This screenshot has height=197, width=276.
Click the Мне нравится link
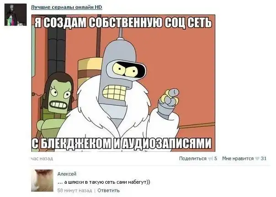coord(238,159)
